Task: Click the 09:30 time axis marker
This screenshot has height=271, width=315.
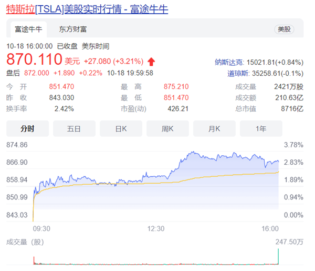Action: pos(42,228)
